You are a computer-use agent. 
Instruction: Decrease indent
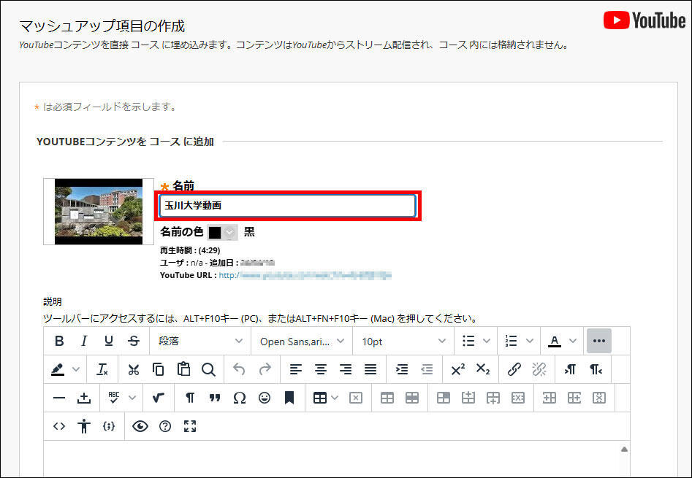(x=427, y=369)
